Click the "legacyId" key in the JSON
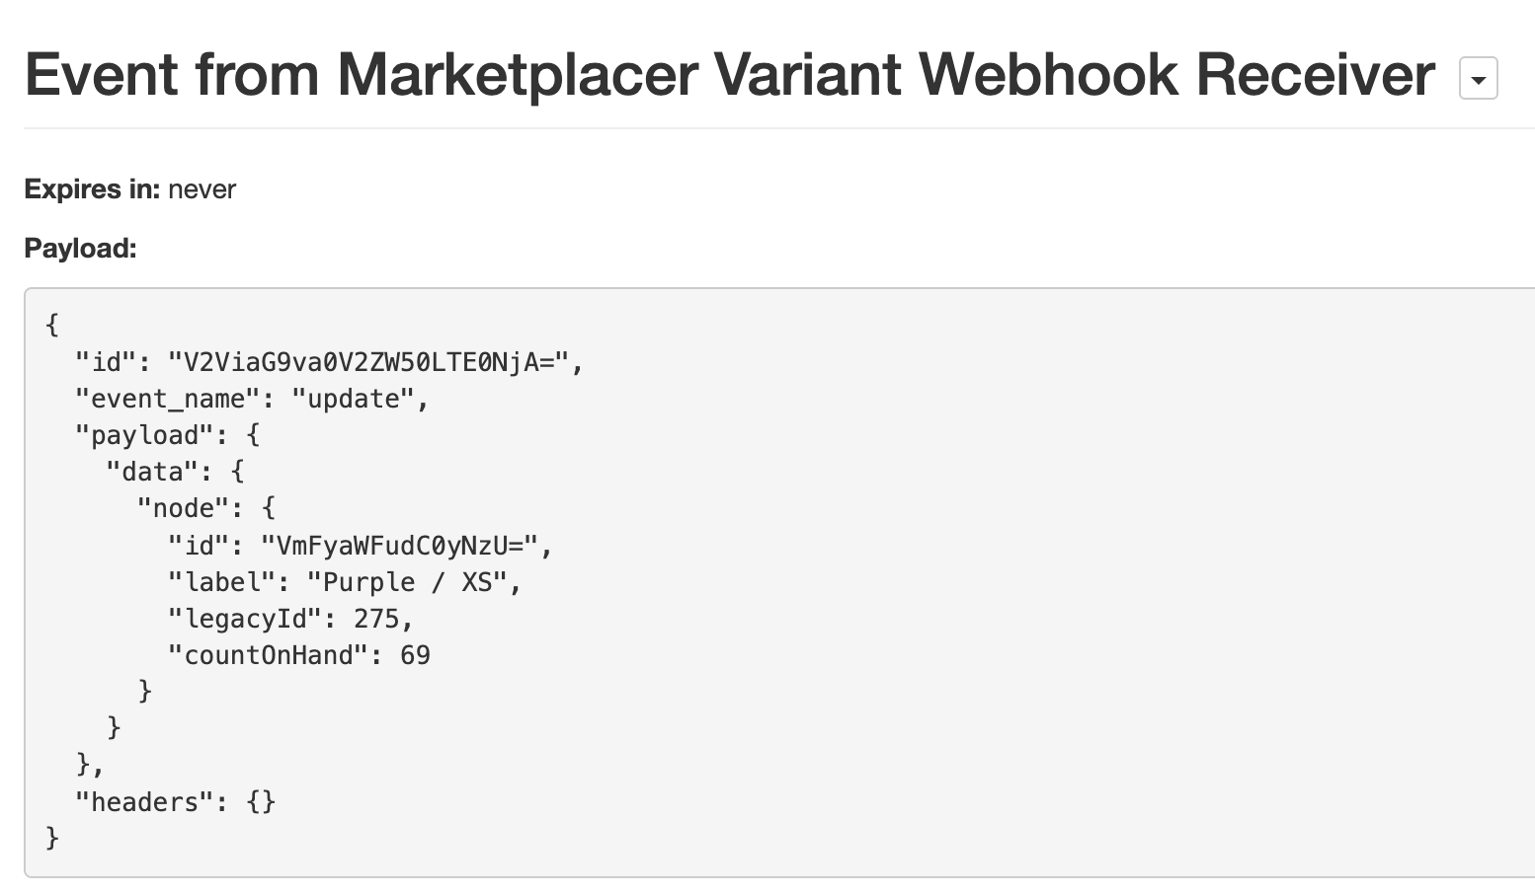The height and width of the screenshot is (894, 1535). (x=245, y=619)
